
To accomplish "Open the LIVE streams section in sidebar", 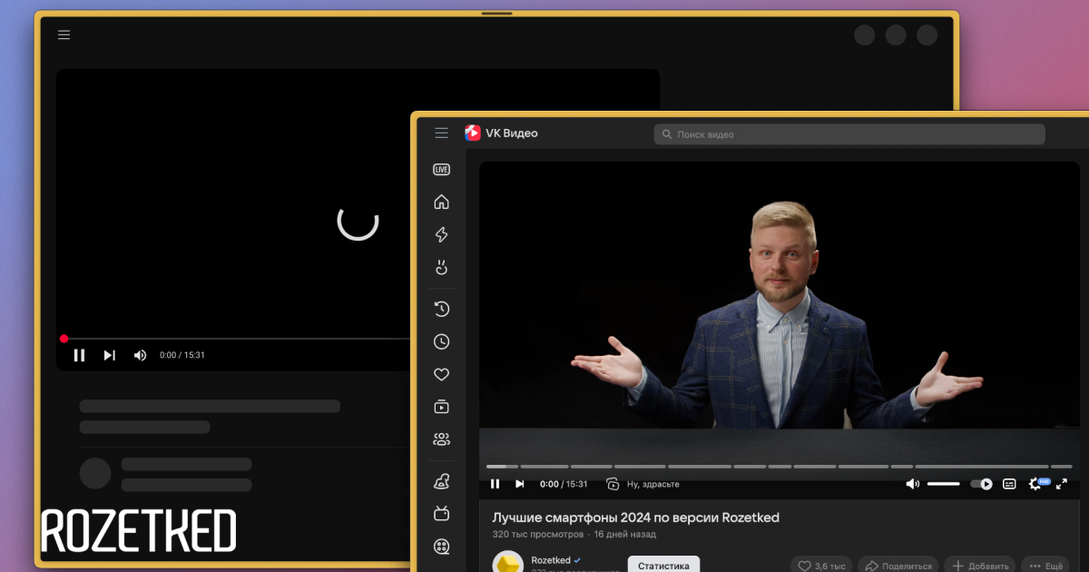I will tap(442, 170).
